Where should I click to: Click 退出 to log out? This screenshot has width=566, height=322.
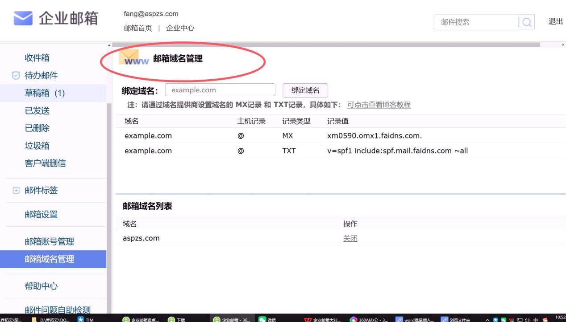[555, 22]
